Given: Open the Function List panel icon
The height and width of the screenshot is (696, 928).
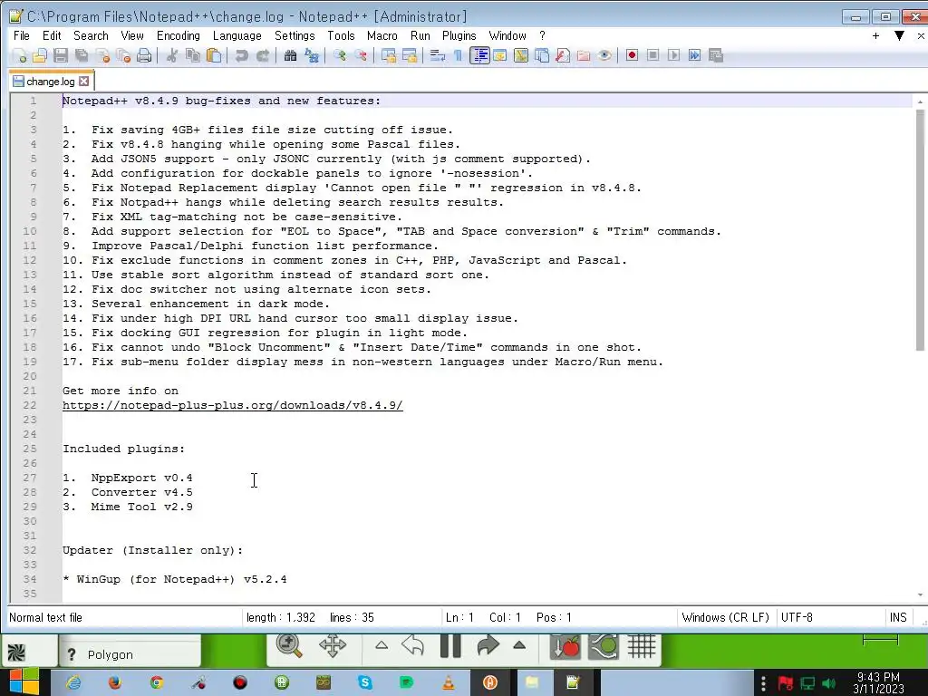Looking at the screenshot, I should click(563, 55).
